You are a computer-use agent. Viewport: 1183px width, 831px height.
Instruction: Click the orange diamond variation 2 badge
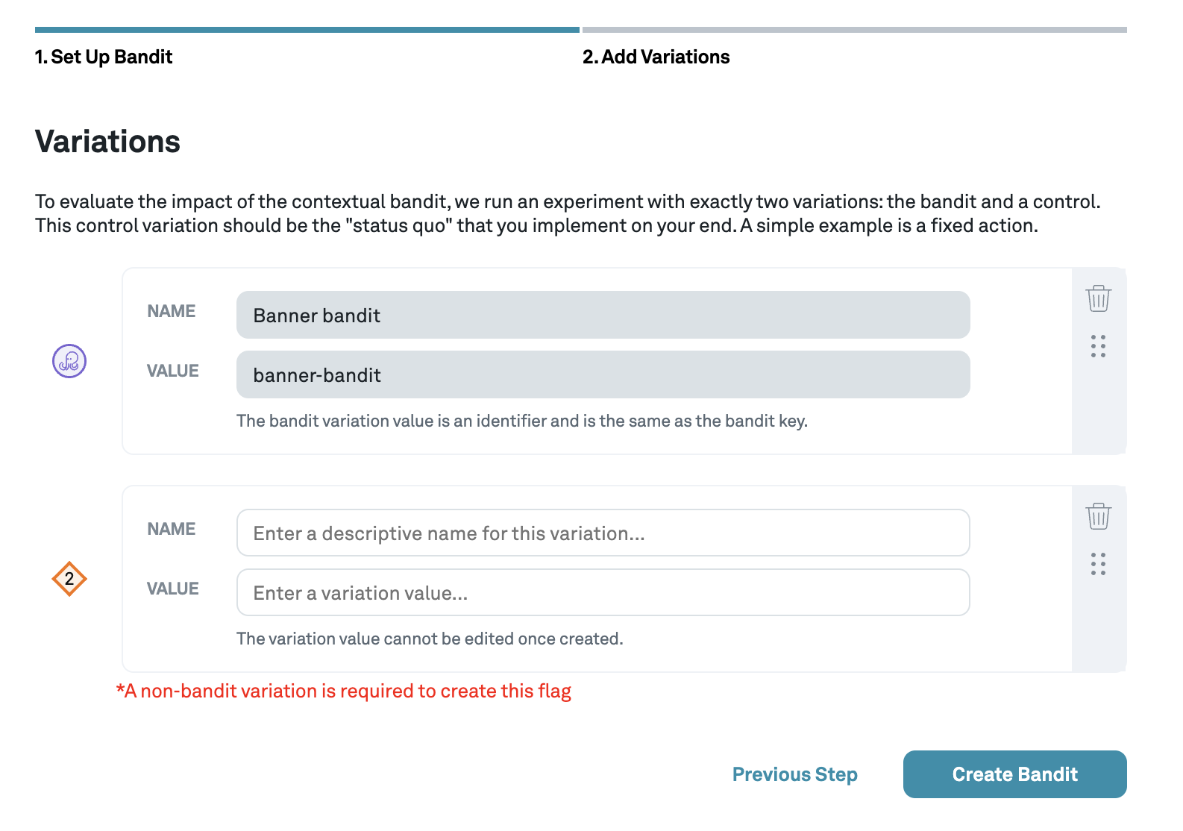(x=68, y=578)
